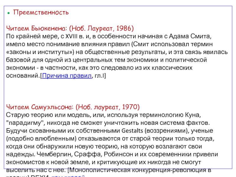Click the line starting "базовой для одной из центральных"
236x177 pixels.
pyautogui.click(x=106, y=60)
